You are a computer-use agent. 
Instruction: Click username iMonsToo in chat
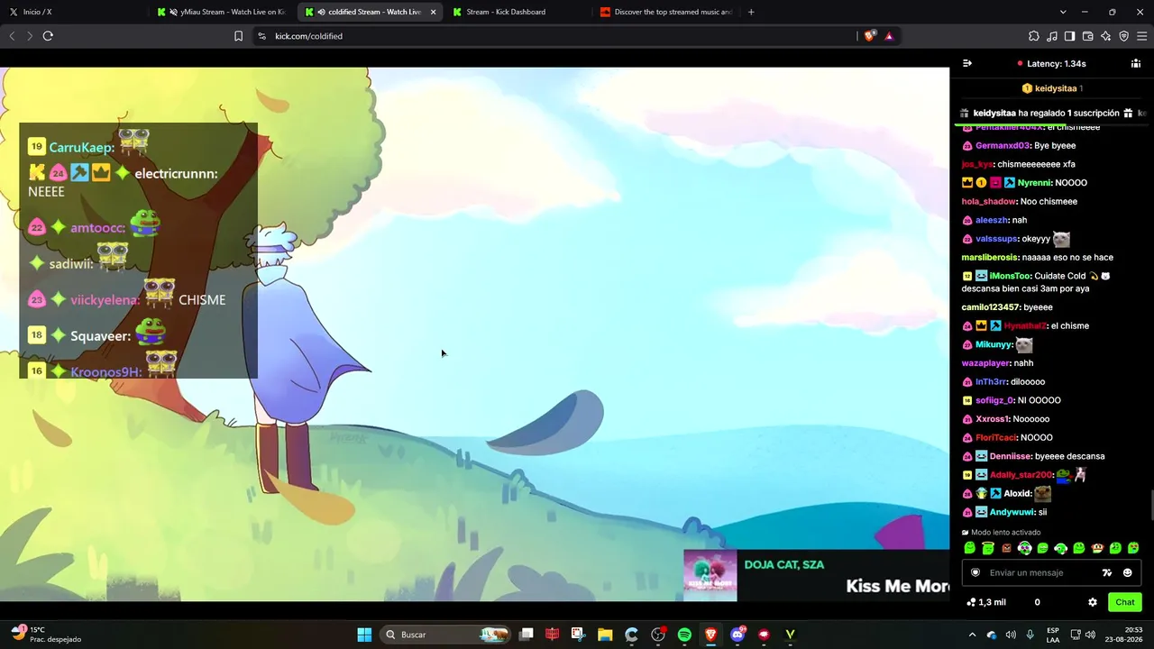1009,276
